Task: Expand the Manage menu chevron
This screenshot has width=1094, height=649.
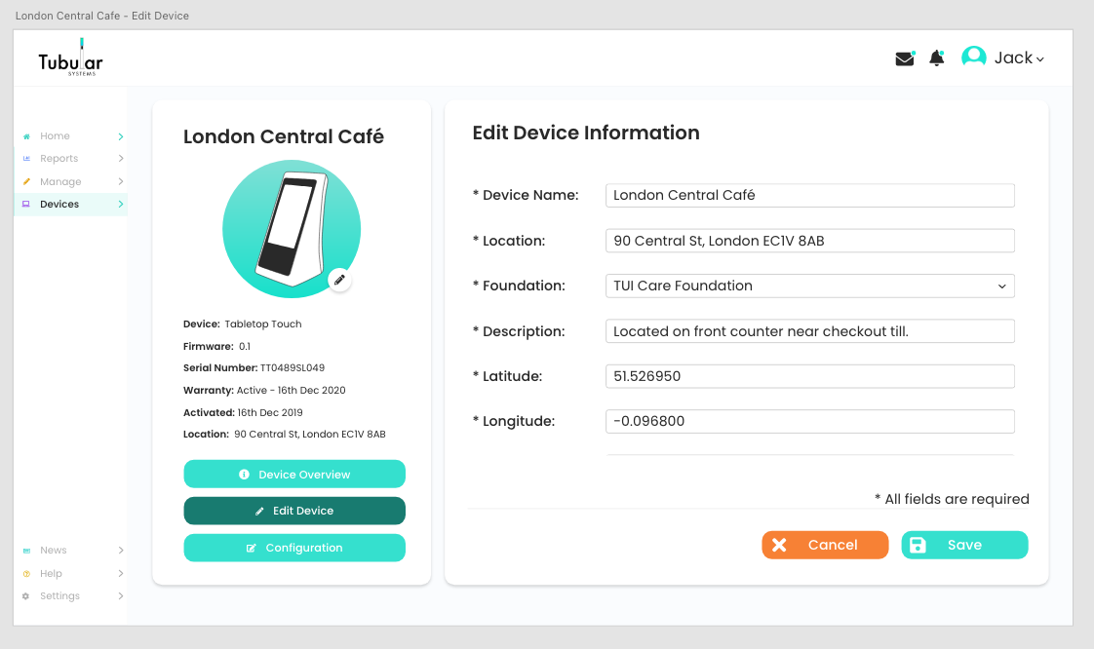Action: coord(121,182)
